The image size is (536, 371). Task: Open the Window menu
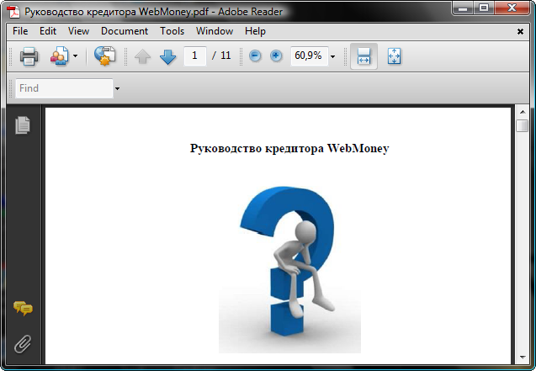click(215, 31)
